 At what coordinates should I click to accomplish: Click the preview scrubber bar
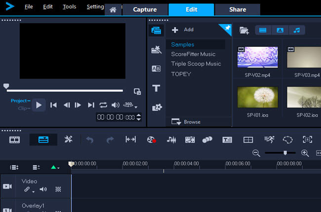tap(65, 90)
